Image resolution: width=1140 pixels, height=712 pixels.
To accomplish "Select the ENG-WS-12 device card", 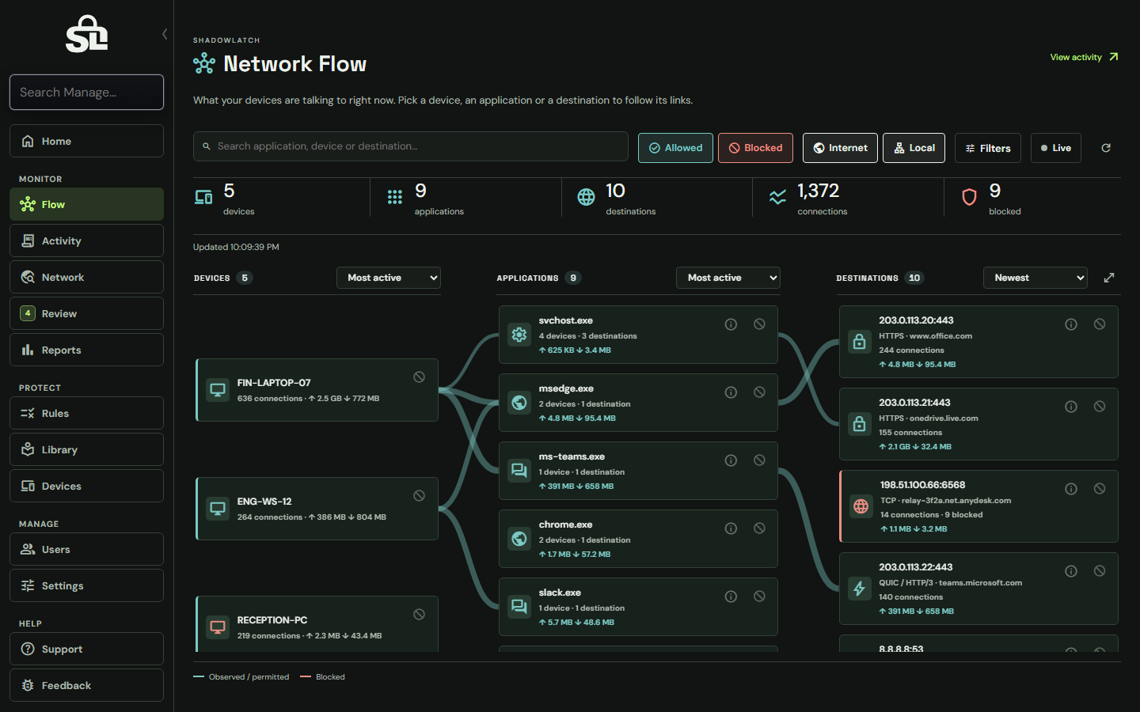I will coord(317,509).
